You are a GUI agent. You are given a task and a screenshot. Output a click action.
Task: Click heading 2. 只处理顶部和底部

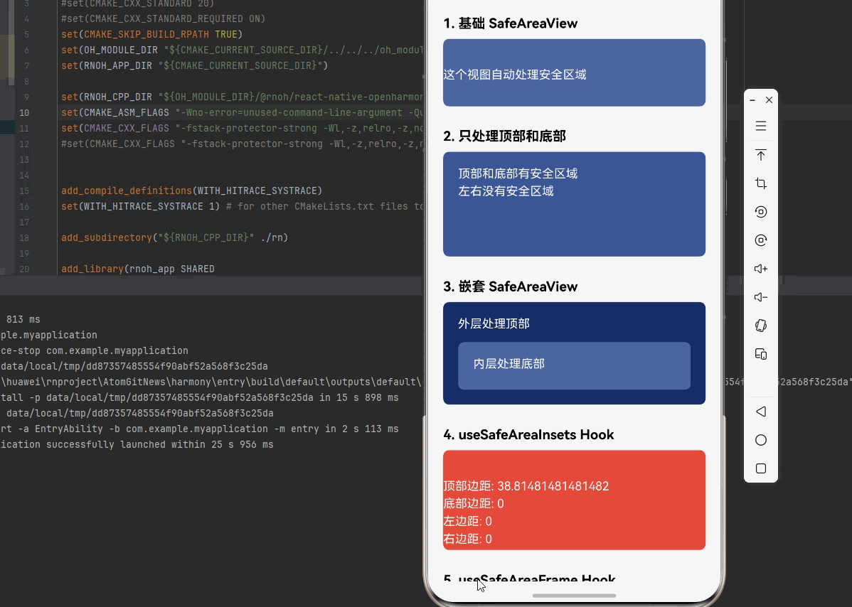[504, 136]
